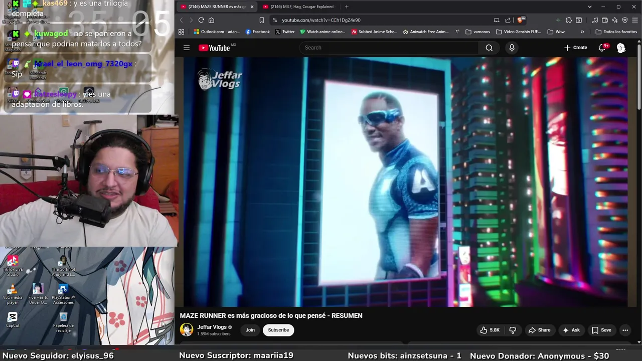Expand the tab search dropdown arrow
The image size is (642, 361).
click(x=590, y=7)
